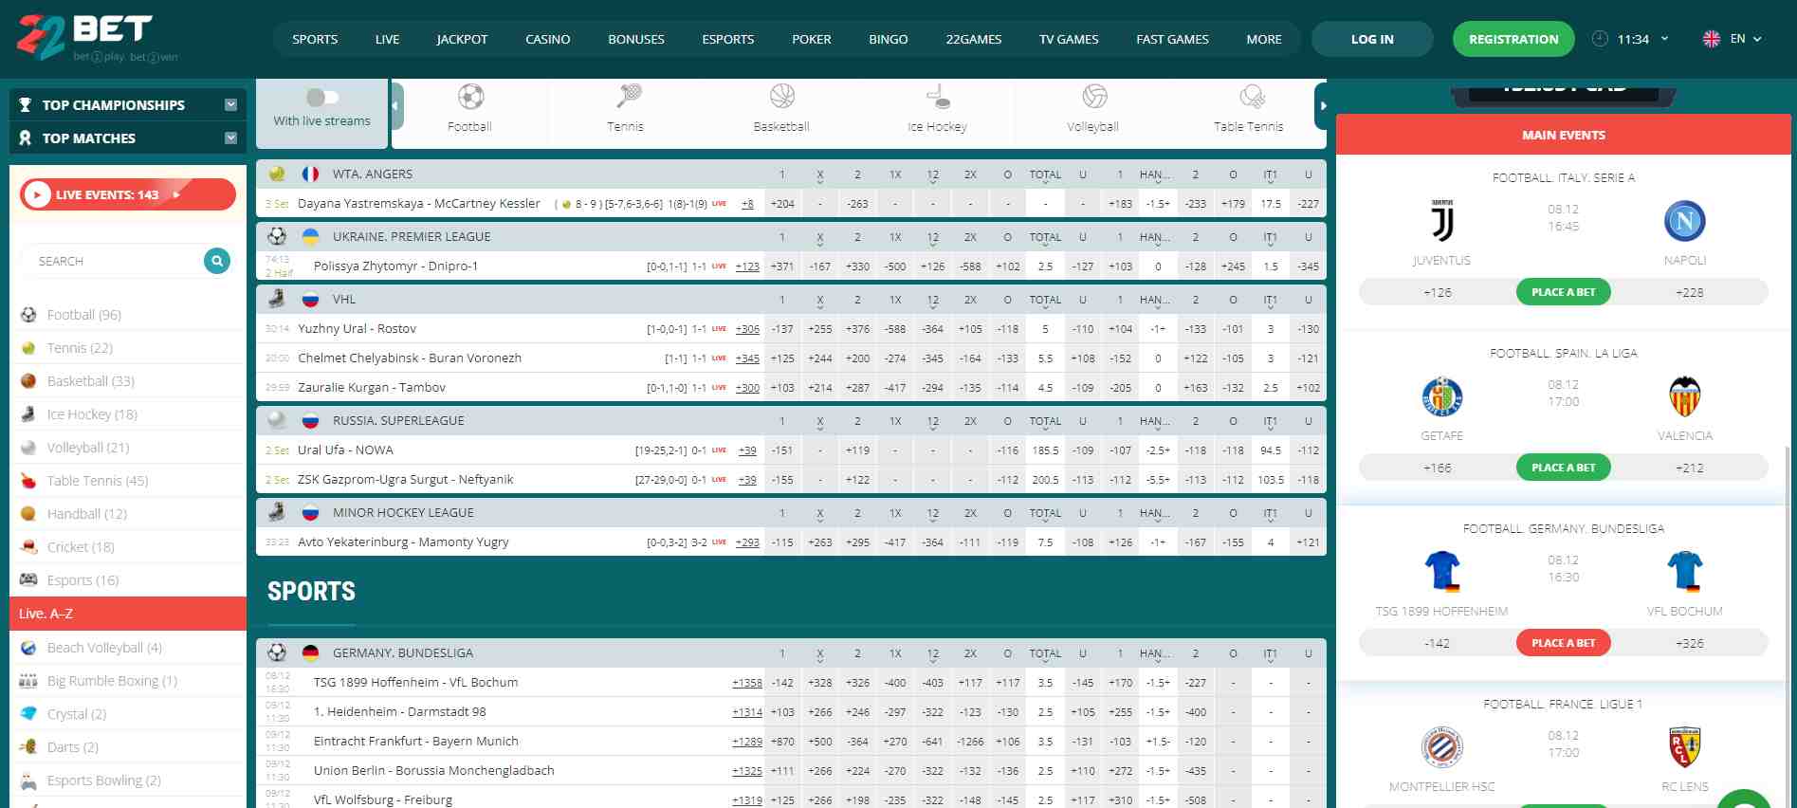1797x808 pixels.
Task: Open the EN language dropdown arrow
Action: point(1757,39)
